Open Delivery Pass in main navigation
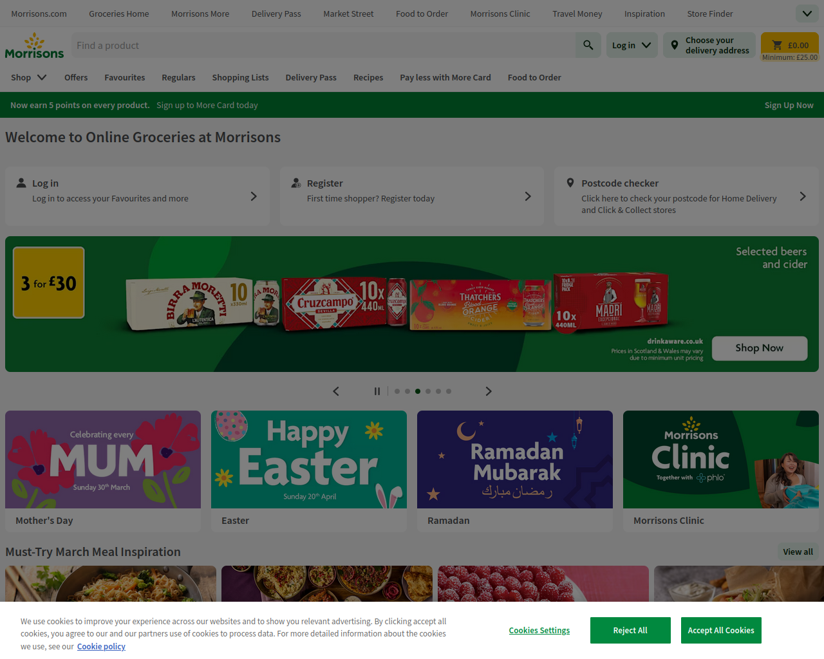This screenshot has width=824, height=659. 311,77
